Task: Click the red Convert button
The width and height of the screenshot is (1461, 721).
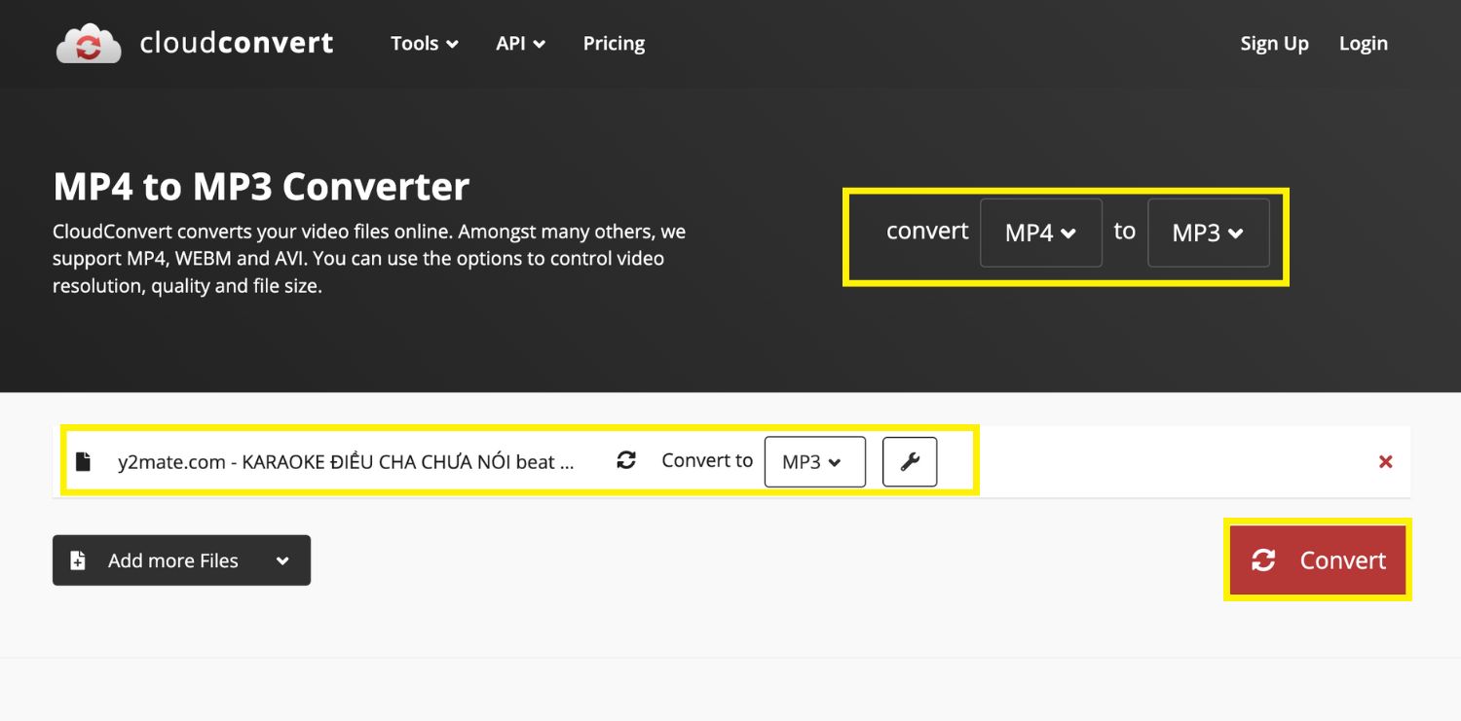Action: click(1318, 560)
